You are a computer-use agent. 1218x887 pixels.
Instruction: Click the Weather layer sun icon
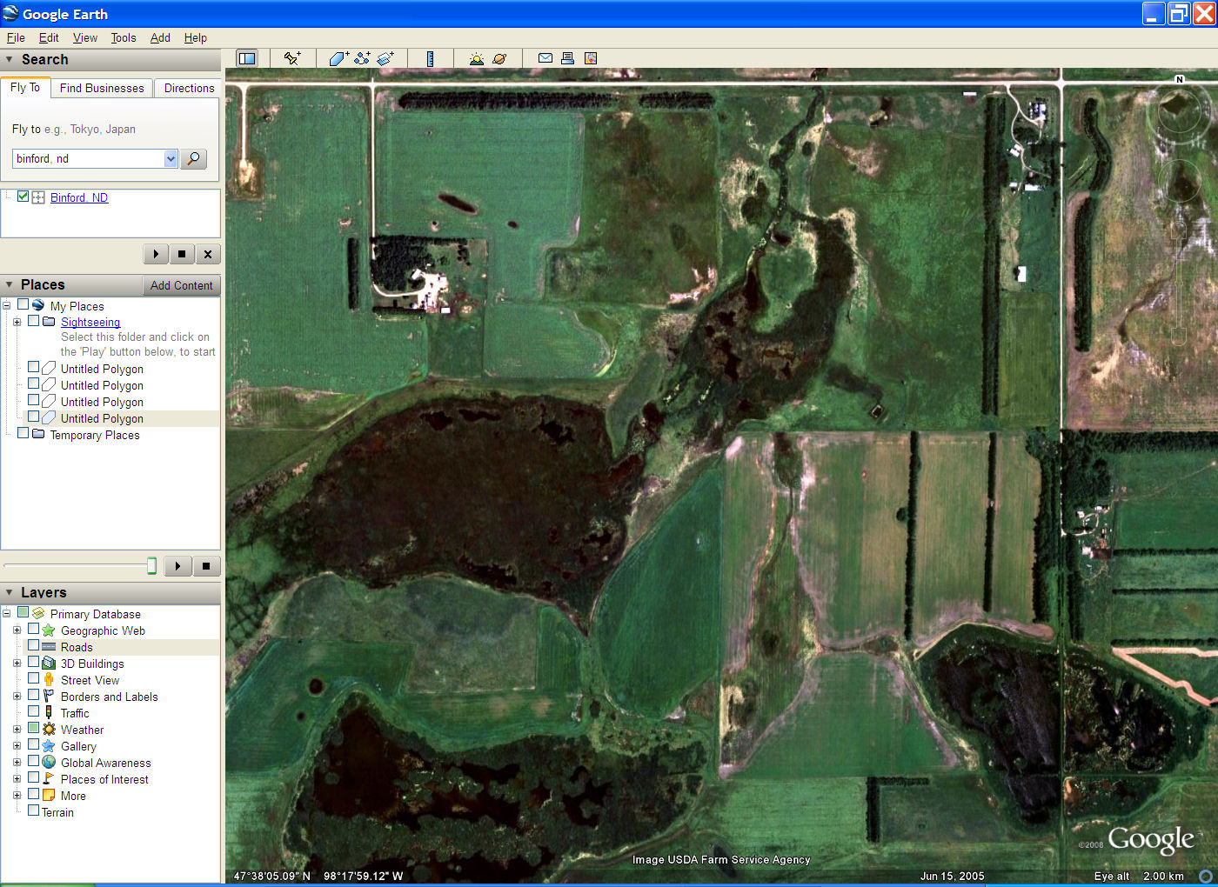[49, 730]
